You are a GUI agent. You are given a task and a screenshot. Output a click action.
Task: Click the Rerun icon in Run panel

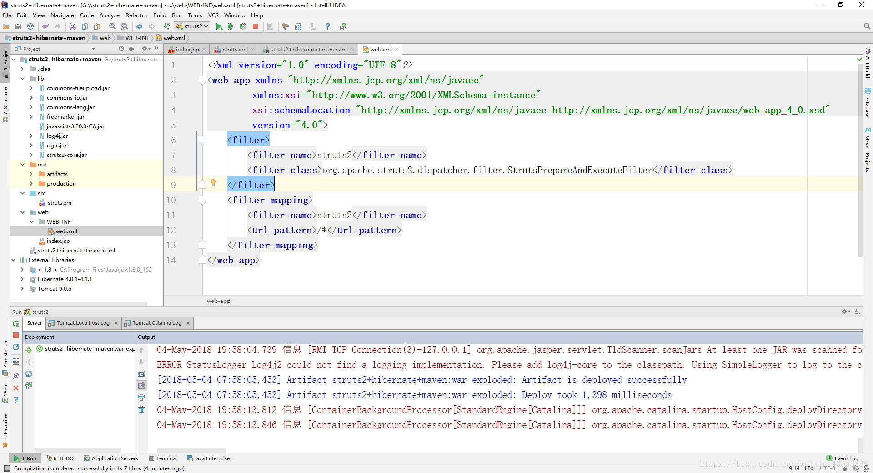(x=16, y=323)
